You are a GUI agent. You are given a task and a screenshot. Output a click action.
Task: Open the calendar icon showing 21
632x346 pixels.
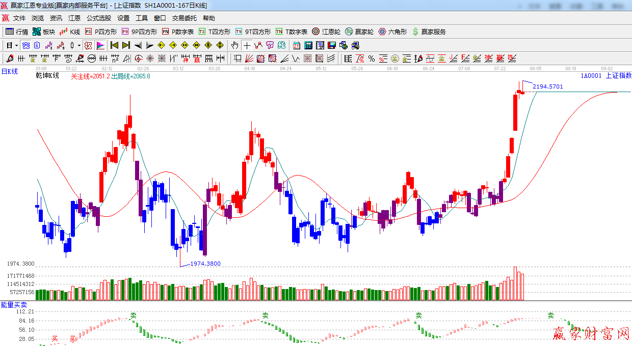tap(296, 45)
